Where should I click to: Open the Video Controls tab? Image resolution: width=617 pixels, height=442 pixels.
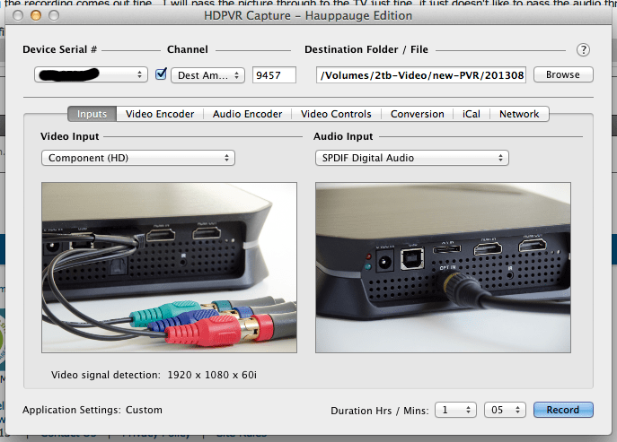click(335, 114)
